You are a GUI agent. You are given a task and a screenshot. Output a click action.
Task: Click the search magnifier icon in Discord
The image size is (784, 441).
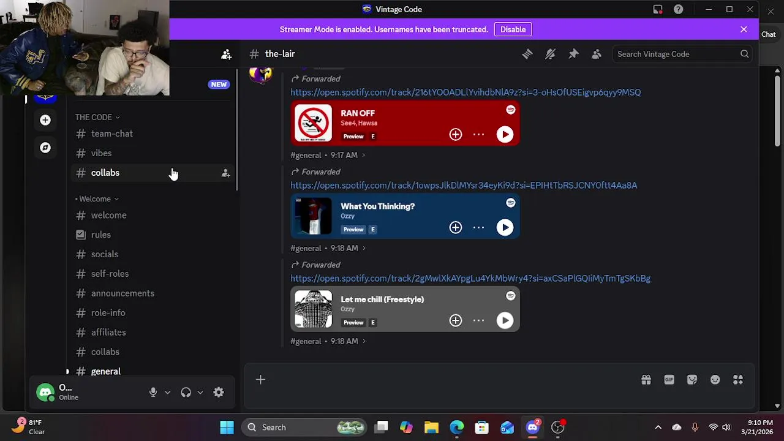(x=744, y=54)
